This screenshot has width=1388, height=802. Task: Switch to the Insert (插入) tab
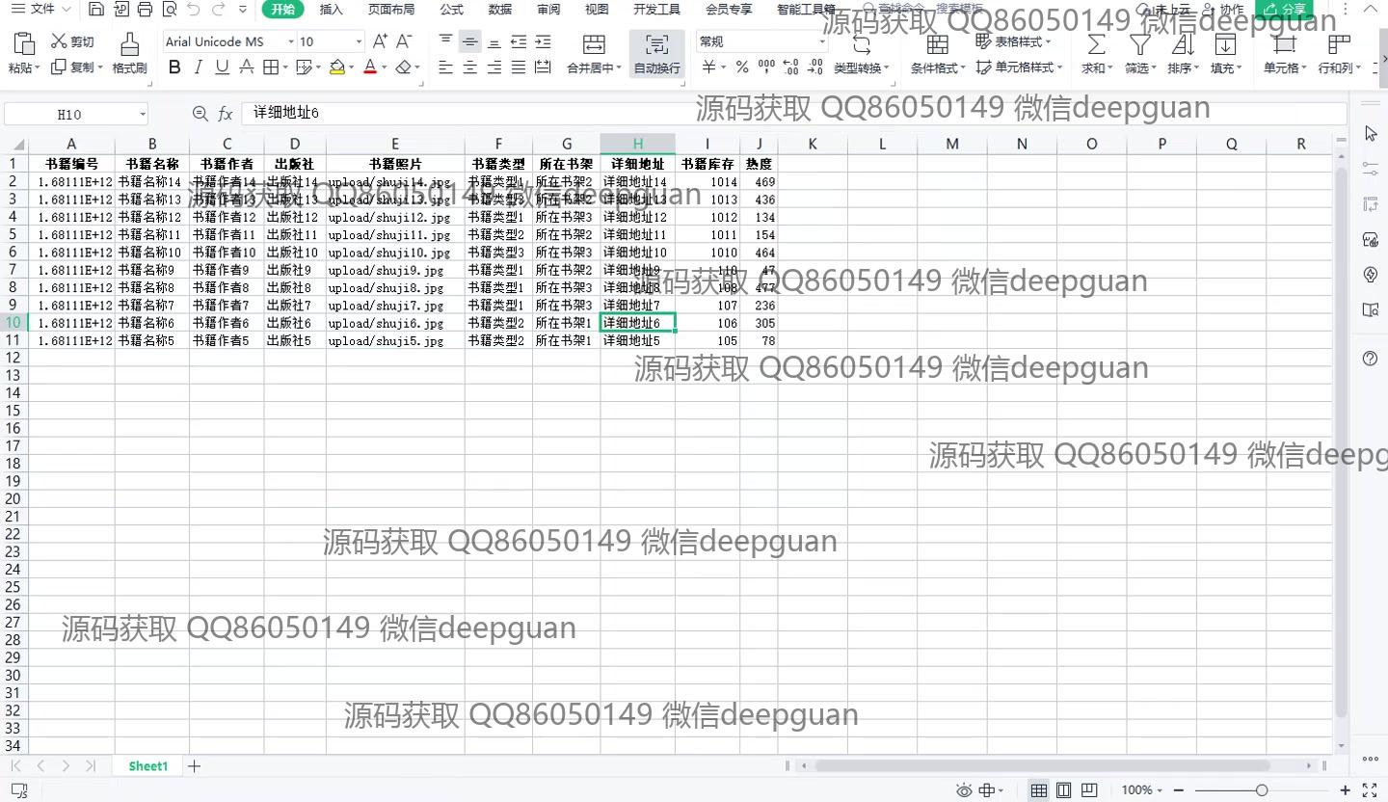(331, 10)
